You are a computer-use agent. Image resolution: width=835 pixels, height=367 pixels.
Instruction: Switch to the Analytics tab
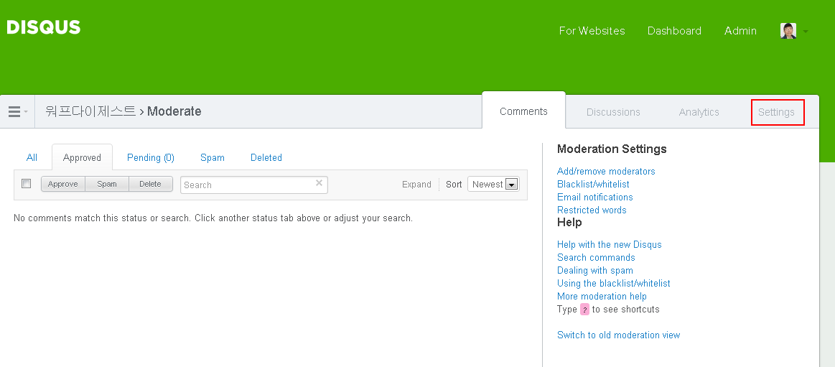coord(699,112)
